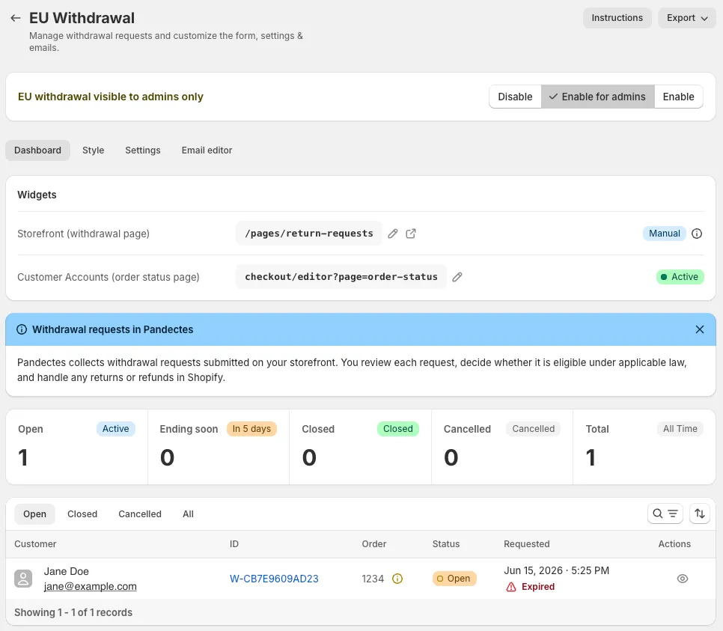Screen dimensions: 723x631
Task: Click the info icon beside Manual badge
Action: pos(697,234)
